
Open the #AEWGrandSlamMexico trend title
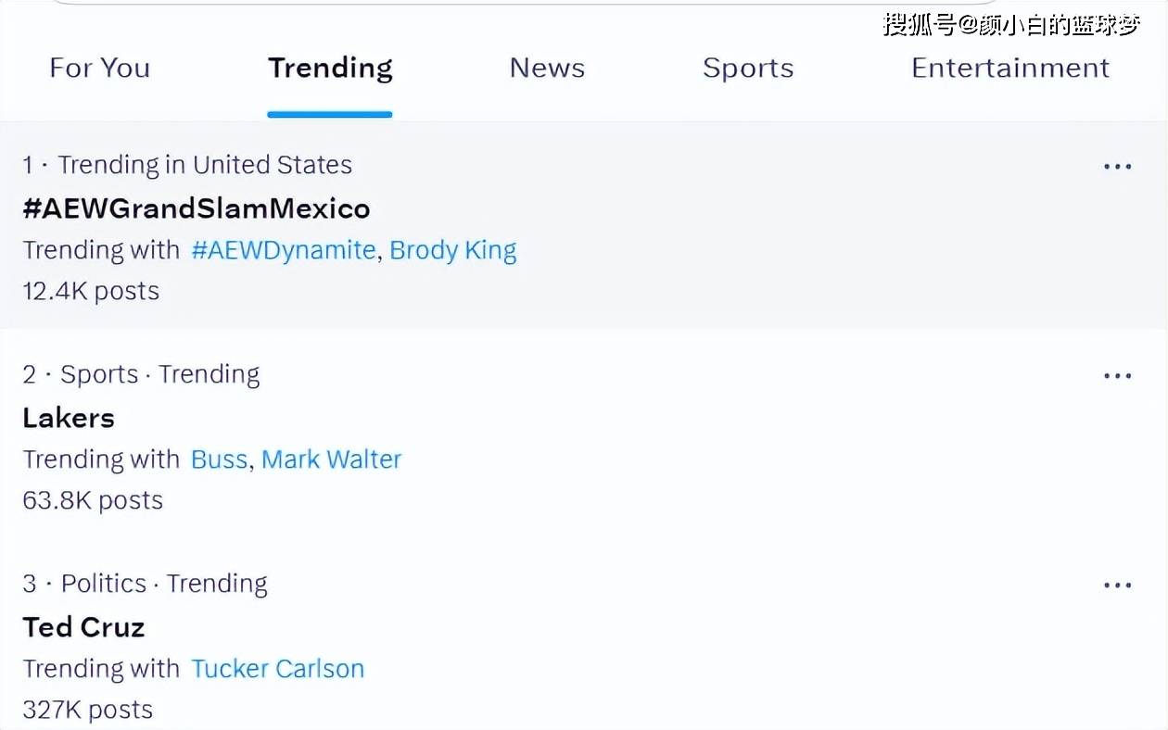coord(197,208)
